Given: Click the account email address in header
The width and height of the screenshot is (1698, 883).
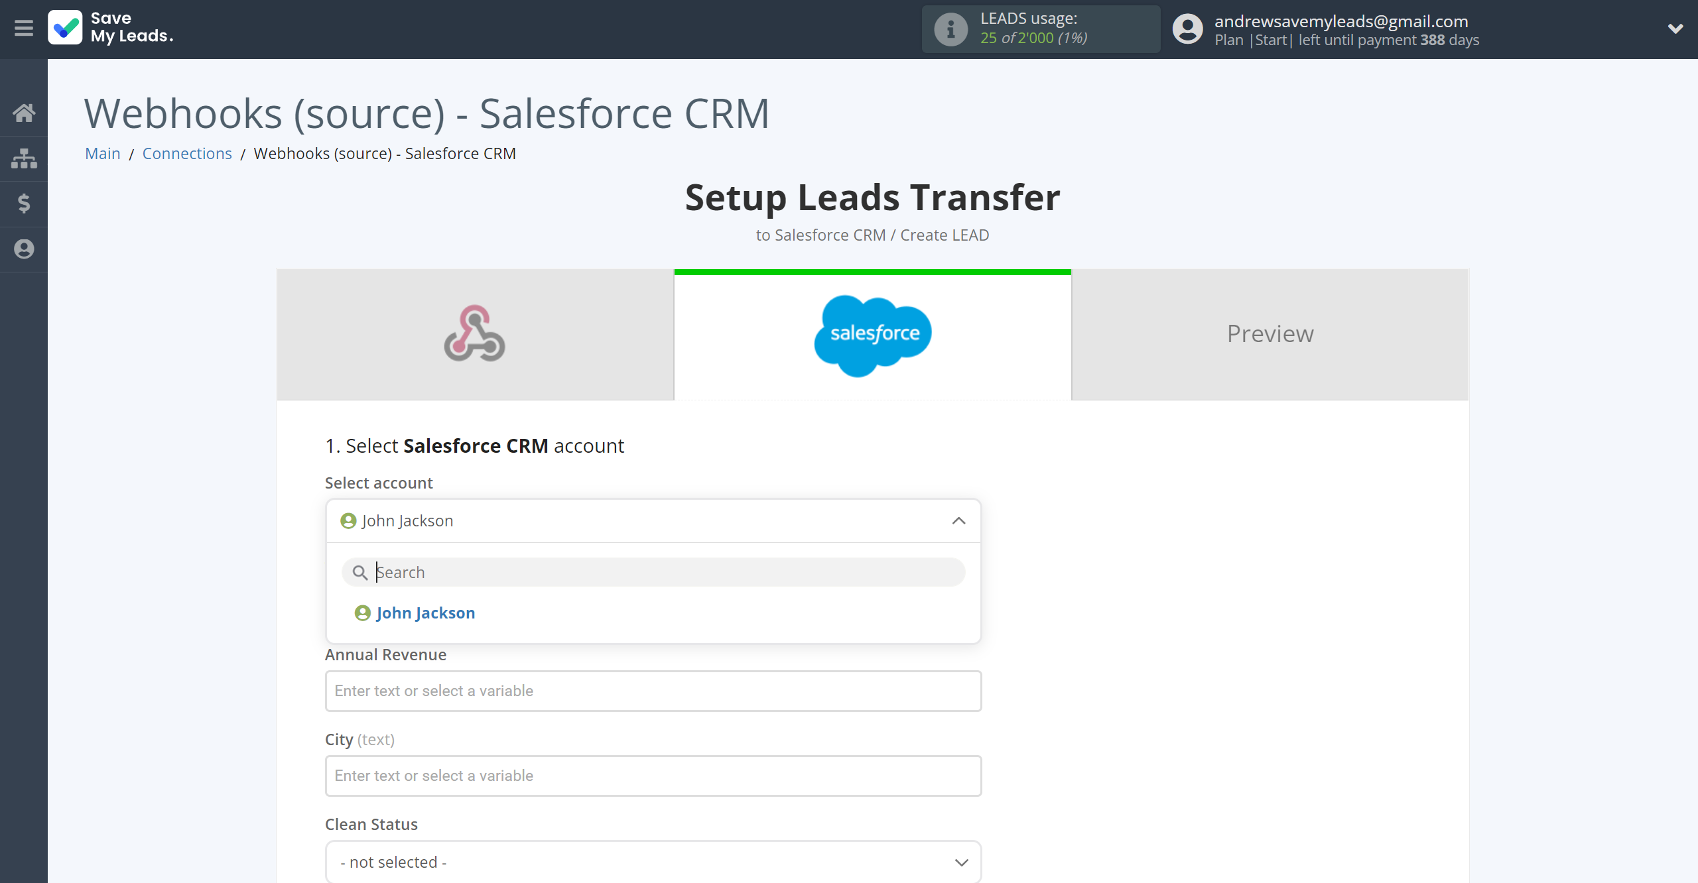Looking at the screenshot, I should point(1341,21).
